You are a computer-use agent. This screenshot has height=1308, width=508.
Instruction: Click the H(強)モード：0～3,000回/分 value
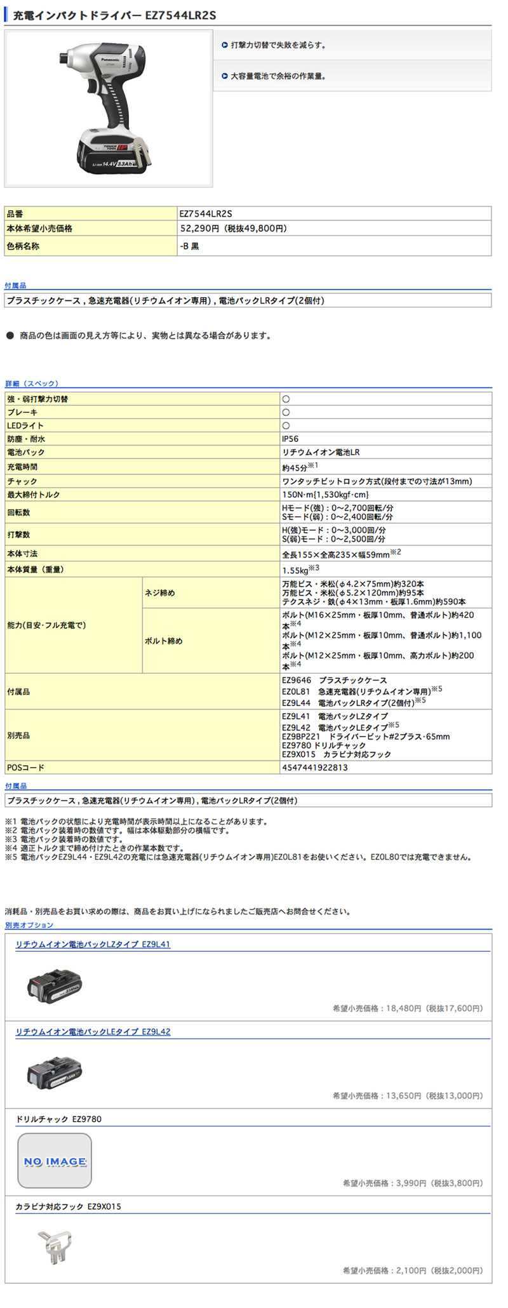[334, 530]
